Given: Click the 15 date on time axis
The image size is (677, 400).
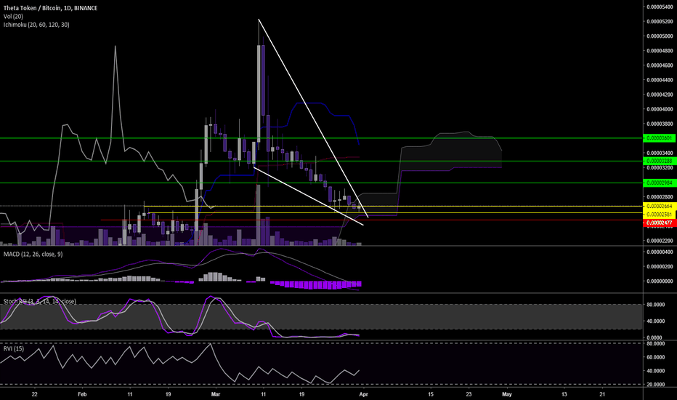Looking at the screenshot, I should coord(431,394).
